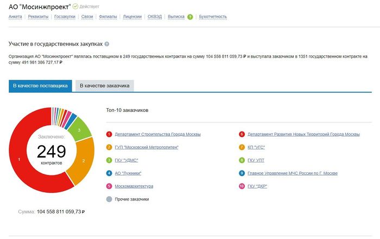The image size is (380, 239).
Task: Click the green Действует status checkmark icon
Action: pos(75,7)
